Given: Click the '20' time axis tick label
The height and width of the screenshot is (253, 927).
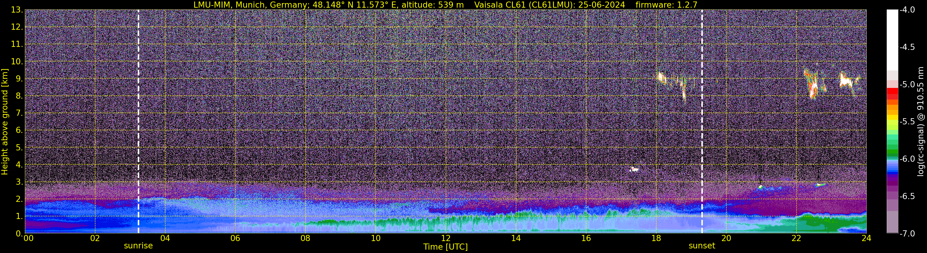Looking at the screenshot, I should [x=726, y=238].
